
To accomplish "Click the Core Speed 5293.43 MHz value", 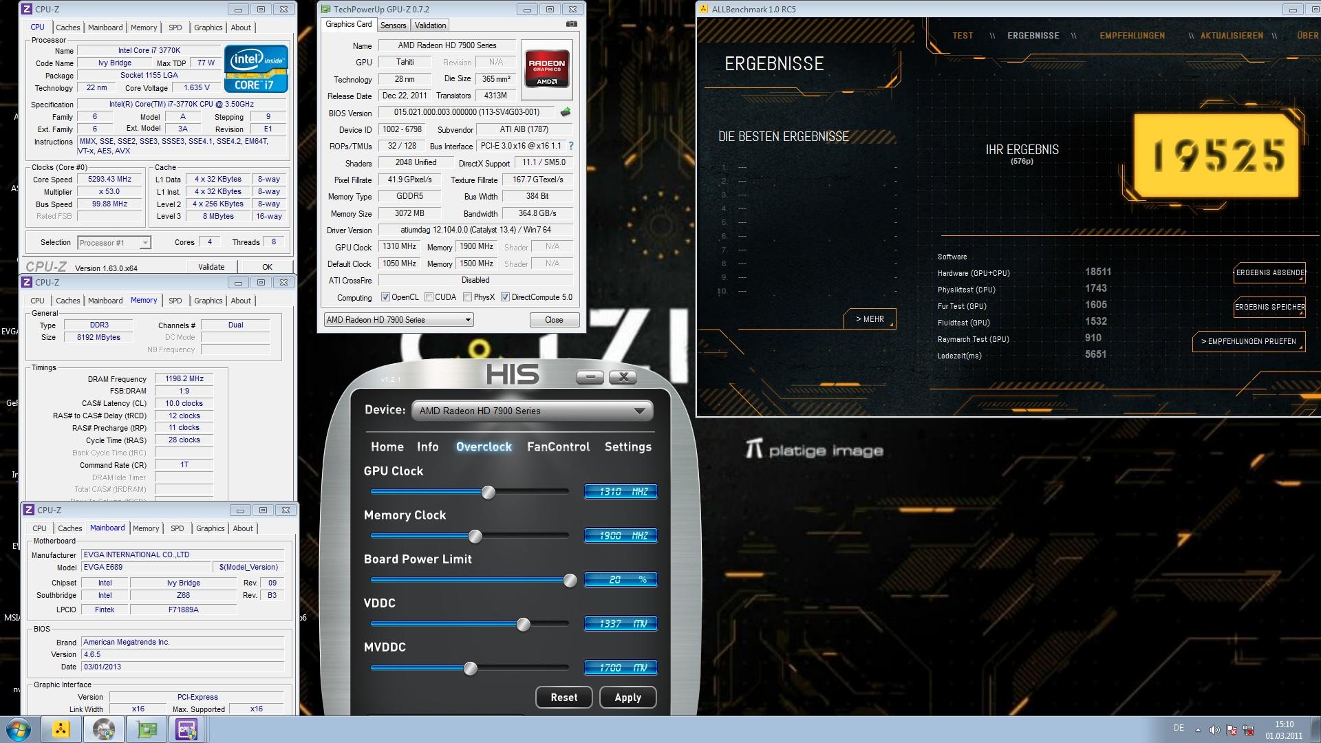I will 109,179.
